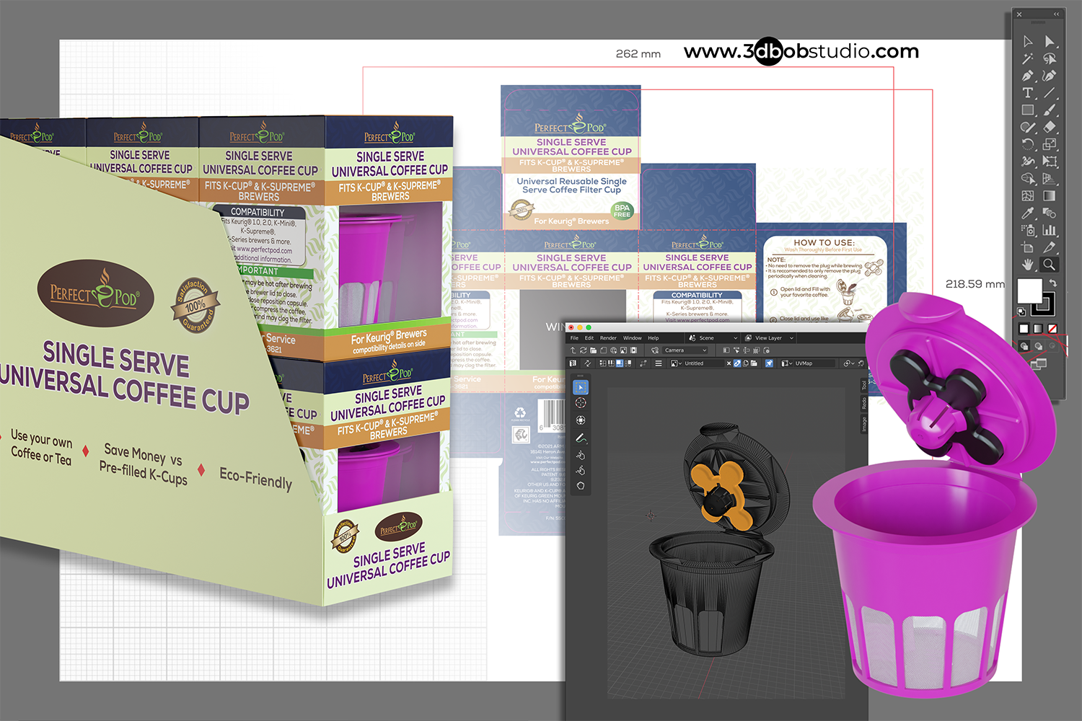This screenshot has height=721, width=1082.
Task: Browse images dropdown beside Untitled
Action: [x=677, y=363]
